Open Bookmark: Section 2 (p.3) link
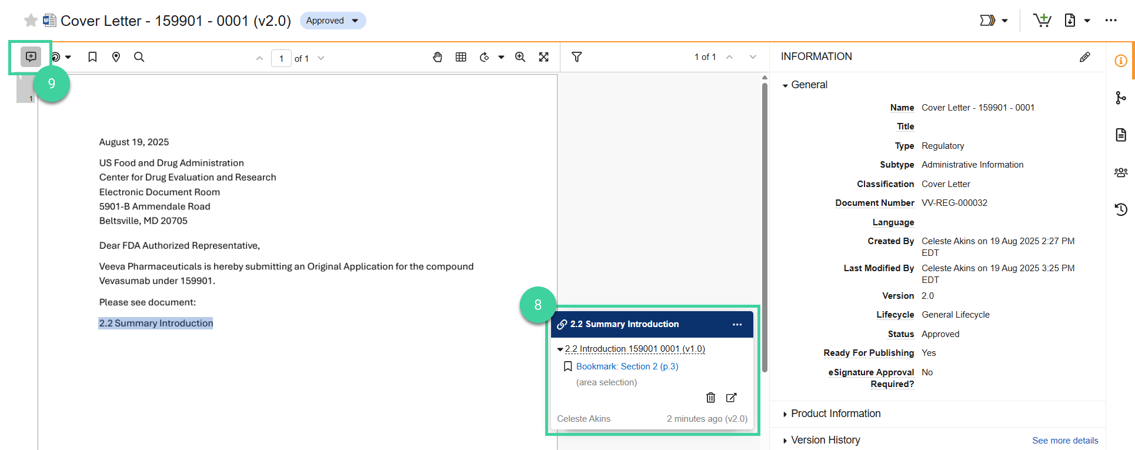 click(627, 366)
